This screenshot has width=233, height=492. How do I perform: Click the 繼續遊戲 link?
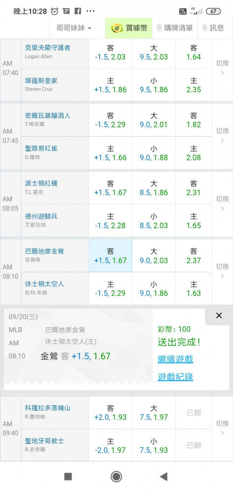point(175,359)
